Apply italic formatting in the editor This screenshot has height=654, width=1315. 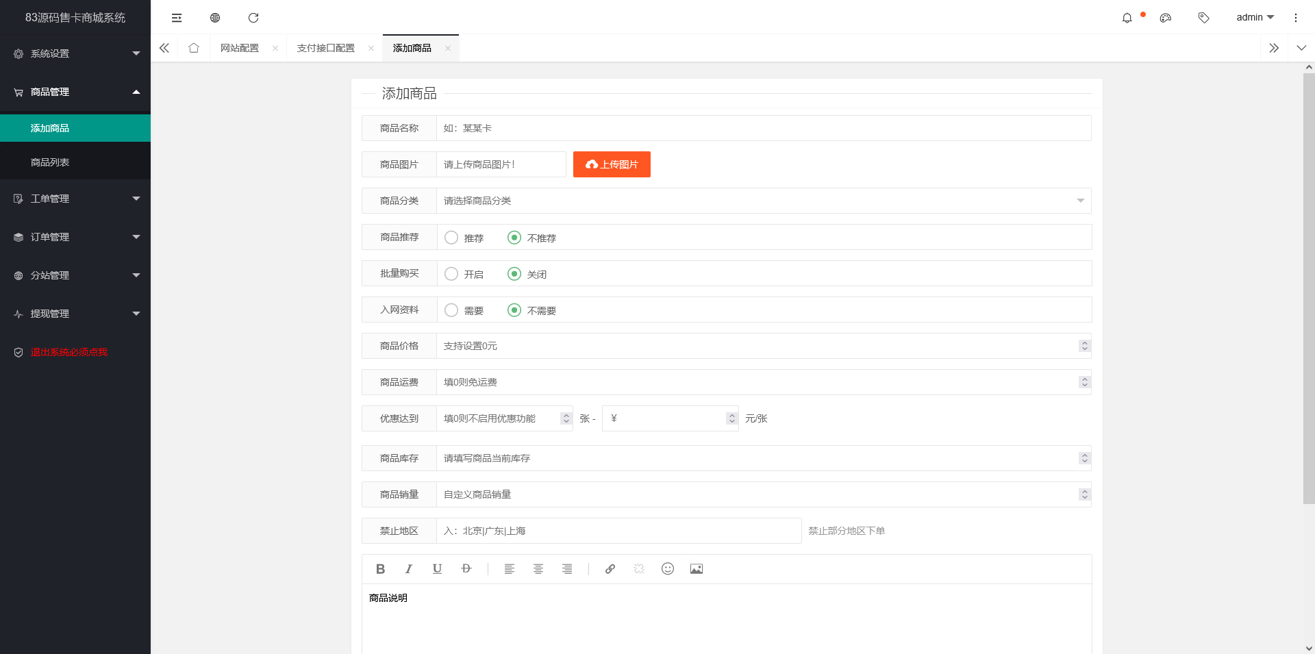coord(409,568)
